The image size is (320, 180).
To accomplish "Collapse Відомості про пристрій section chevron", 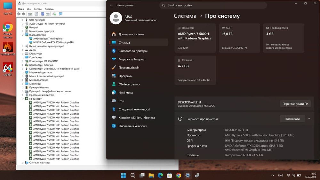I will (x=309, y=119).
